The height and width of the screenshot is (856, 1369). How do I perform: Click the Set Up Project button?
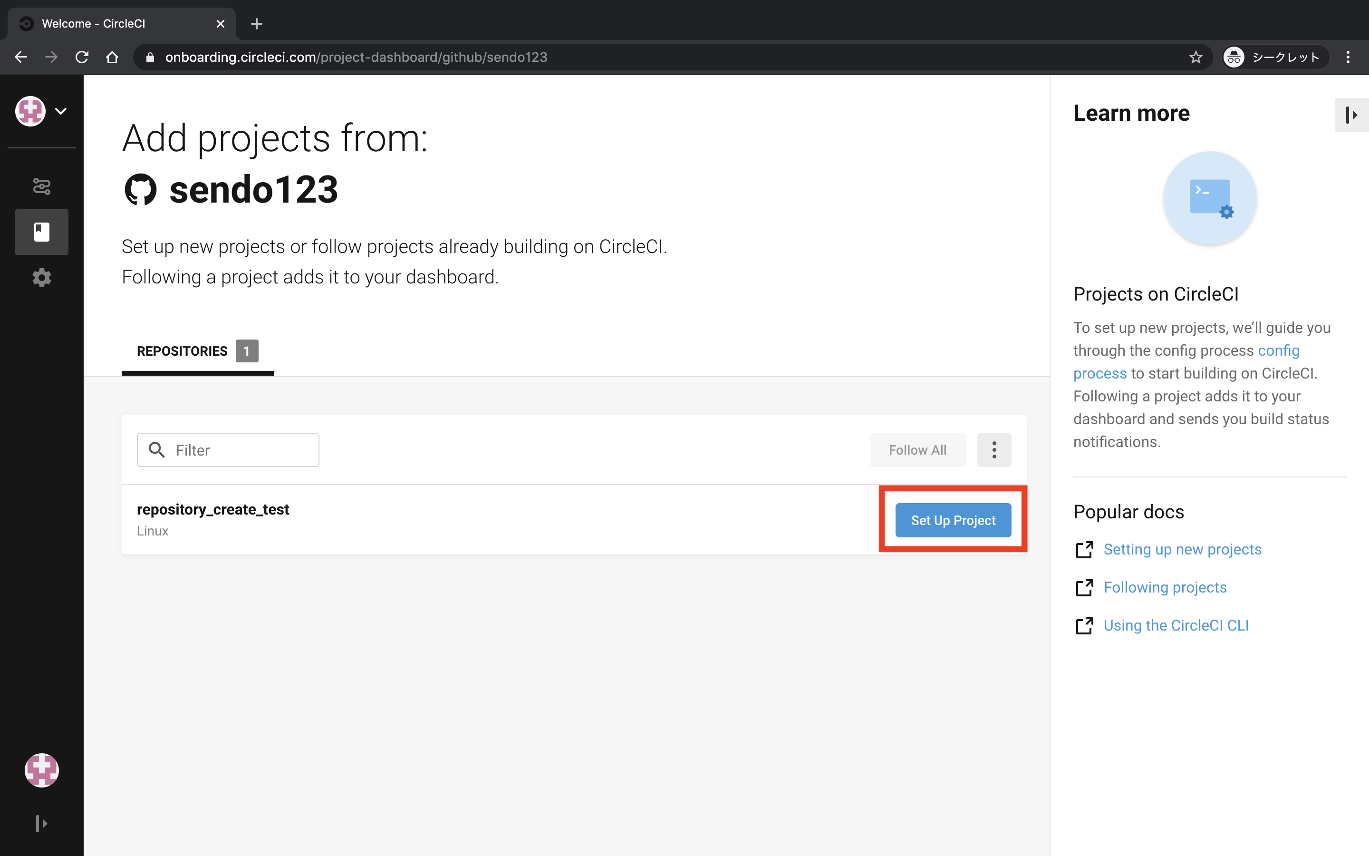point(953,520)
